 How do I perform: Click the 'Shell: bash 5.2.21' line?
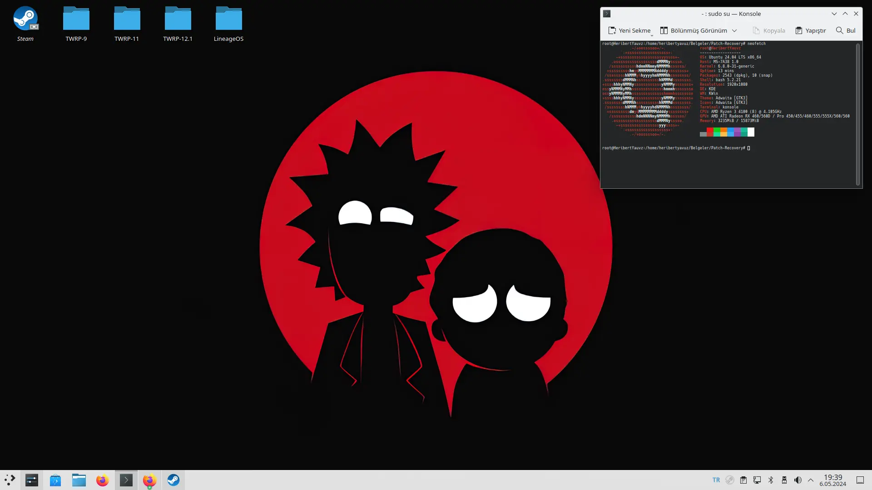point(720,80)
